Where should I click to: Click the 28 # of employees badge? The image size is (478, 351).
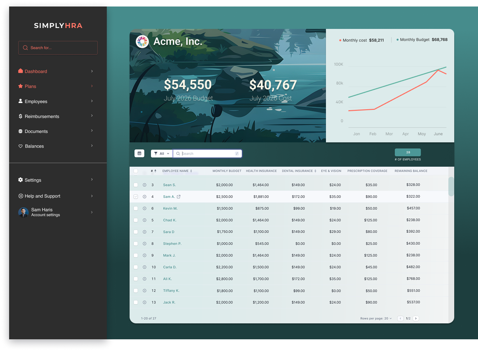(408, 152)
